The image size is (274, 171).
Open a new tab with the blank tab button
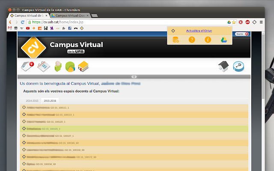tap(95, 16)
